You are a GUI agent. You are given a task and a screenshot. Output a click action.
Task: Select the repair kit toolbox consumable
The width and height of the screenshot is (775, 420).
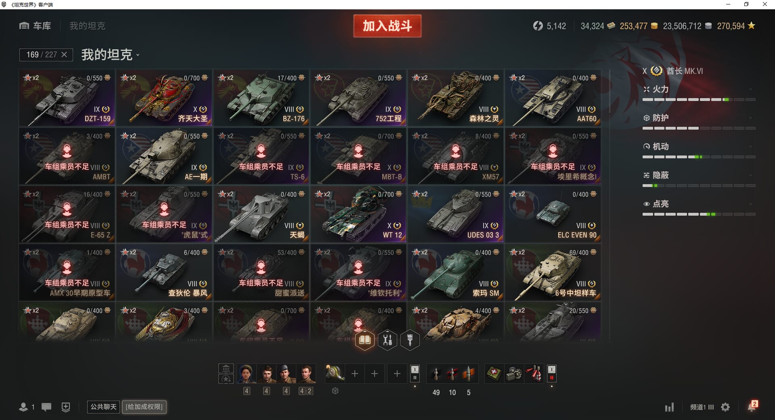click(x=514, y=374)
